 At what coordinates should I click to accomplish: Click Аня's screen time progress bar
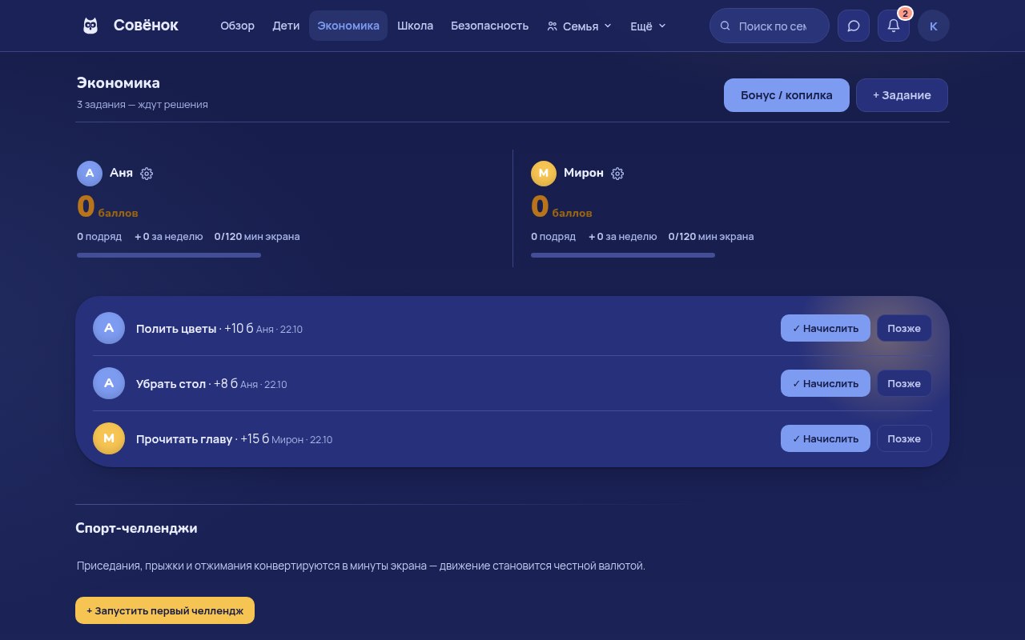point(169,255)
